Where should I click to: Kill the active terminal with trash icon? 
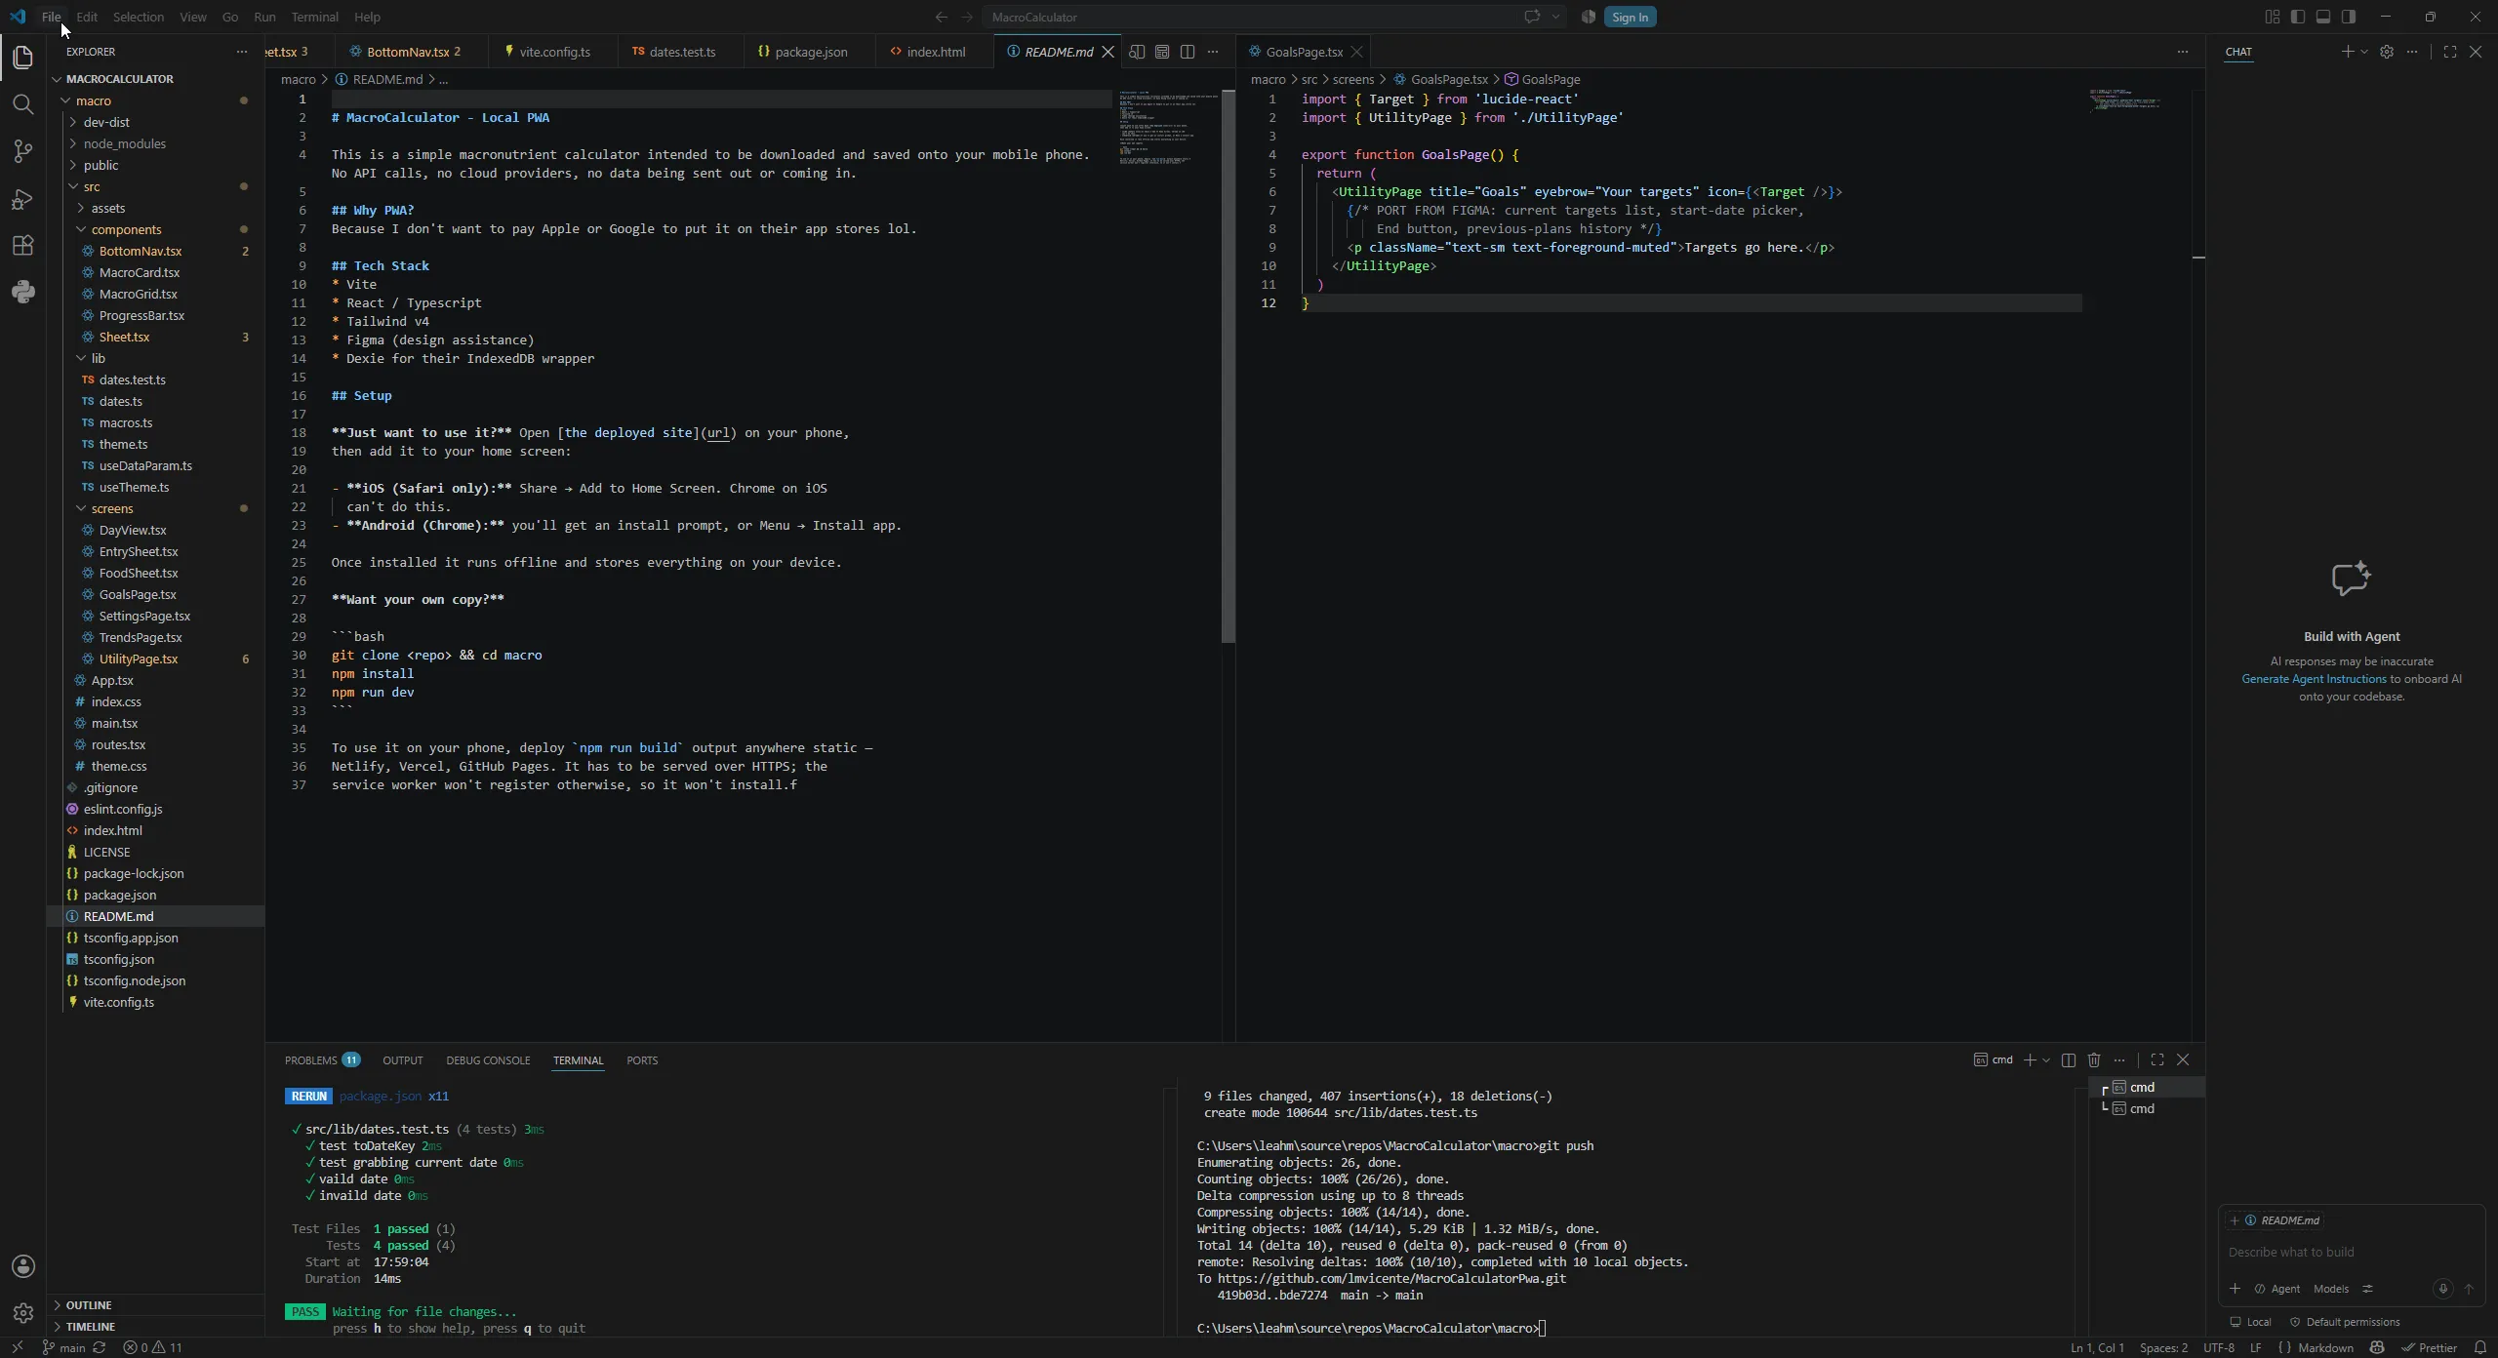click(x=2094, y=1059)
